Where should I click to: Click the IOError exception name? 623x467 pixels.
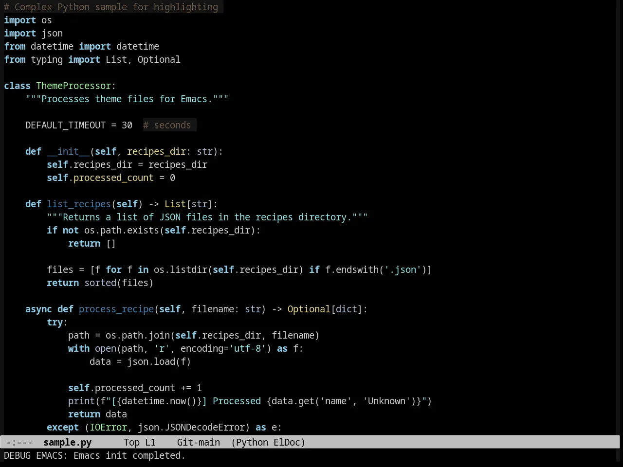tap(108, 427)
